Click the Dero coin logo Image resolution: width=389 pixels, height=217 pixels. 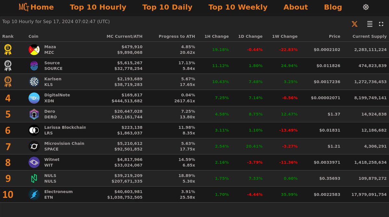[x=34, y=114]
